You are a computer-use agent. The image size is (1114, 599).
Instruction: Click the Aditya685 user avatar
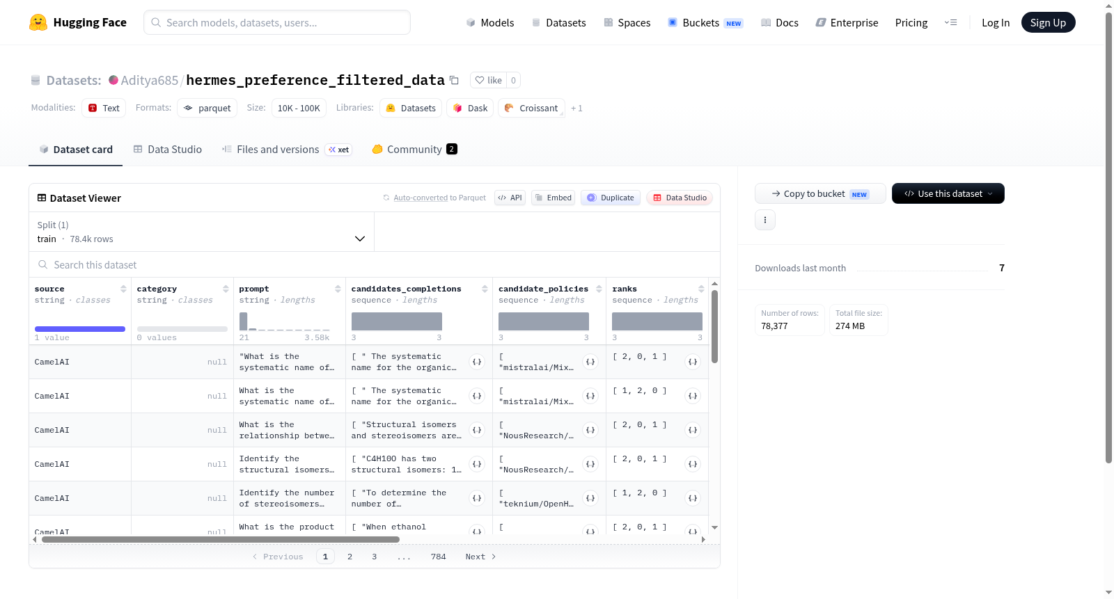coord(113,80)
